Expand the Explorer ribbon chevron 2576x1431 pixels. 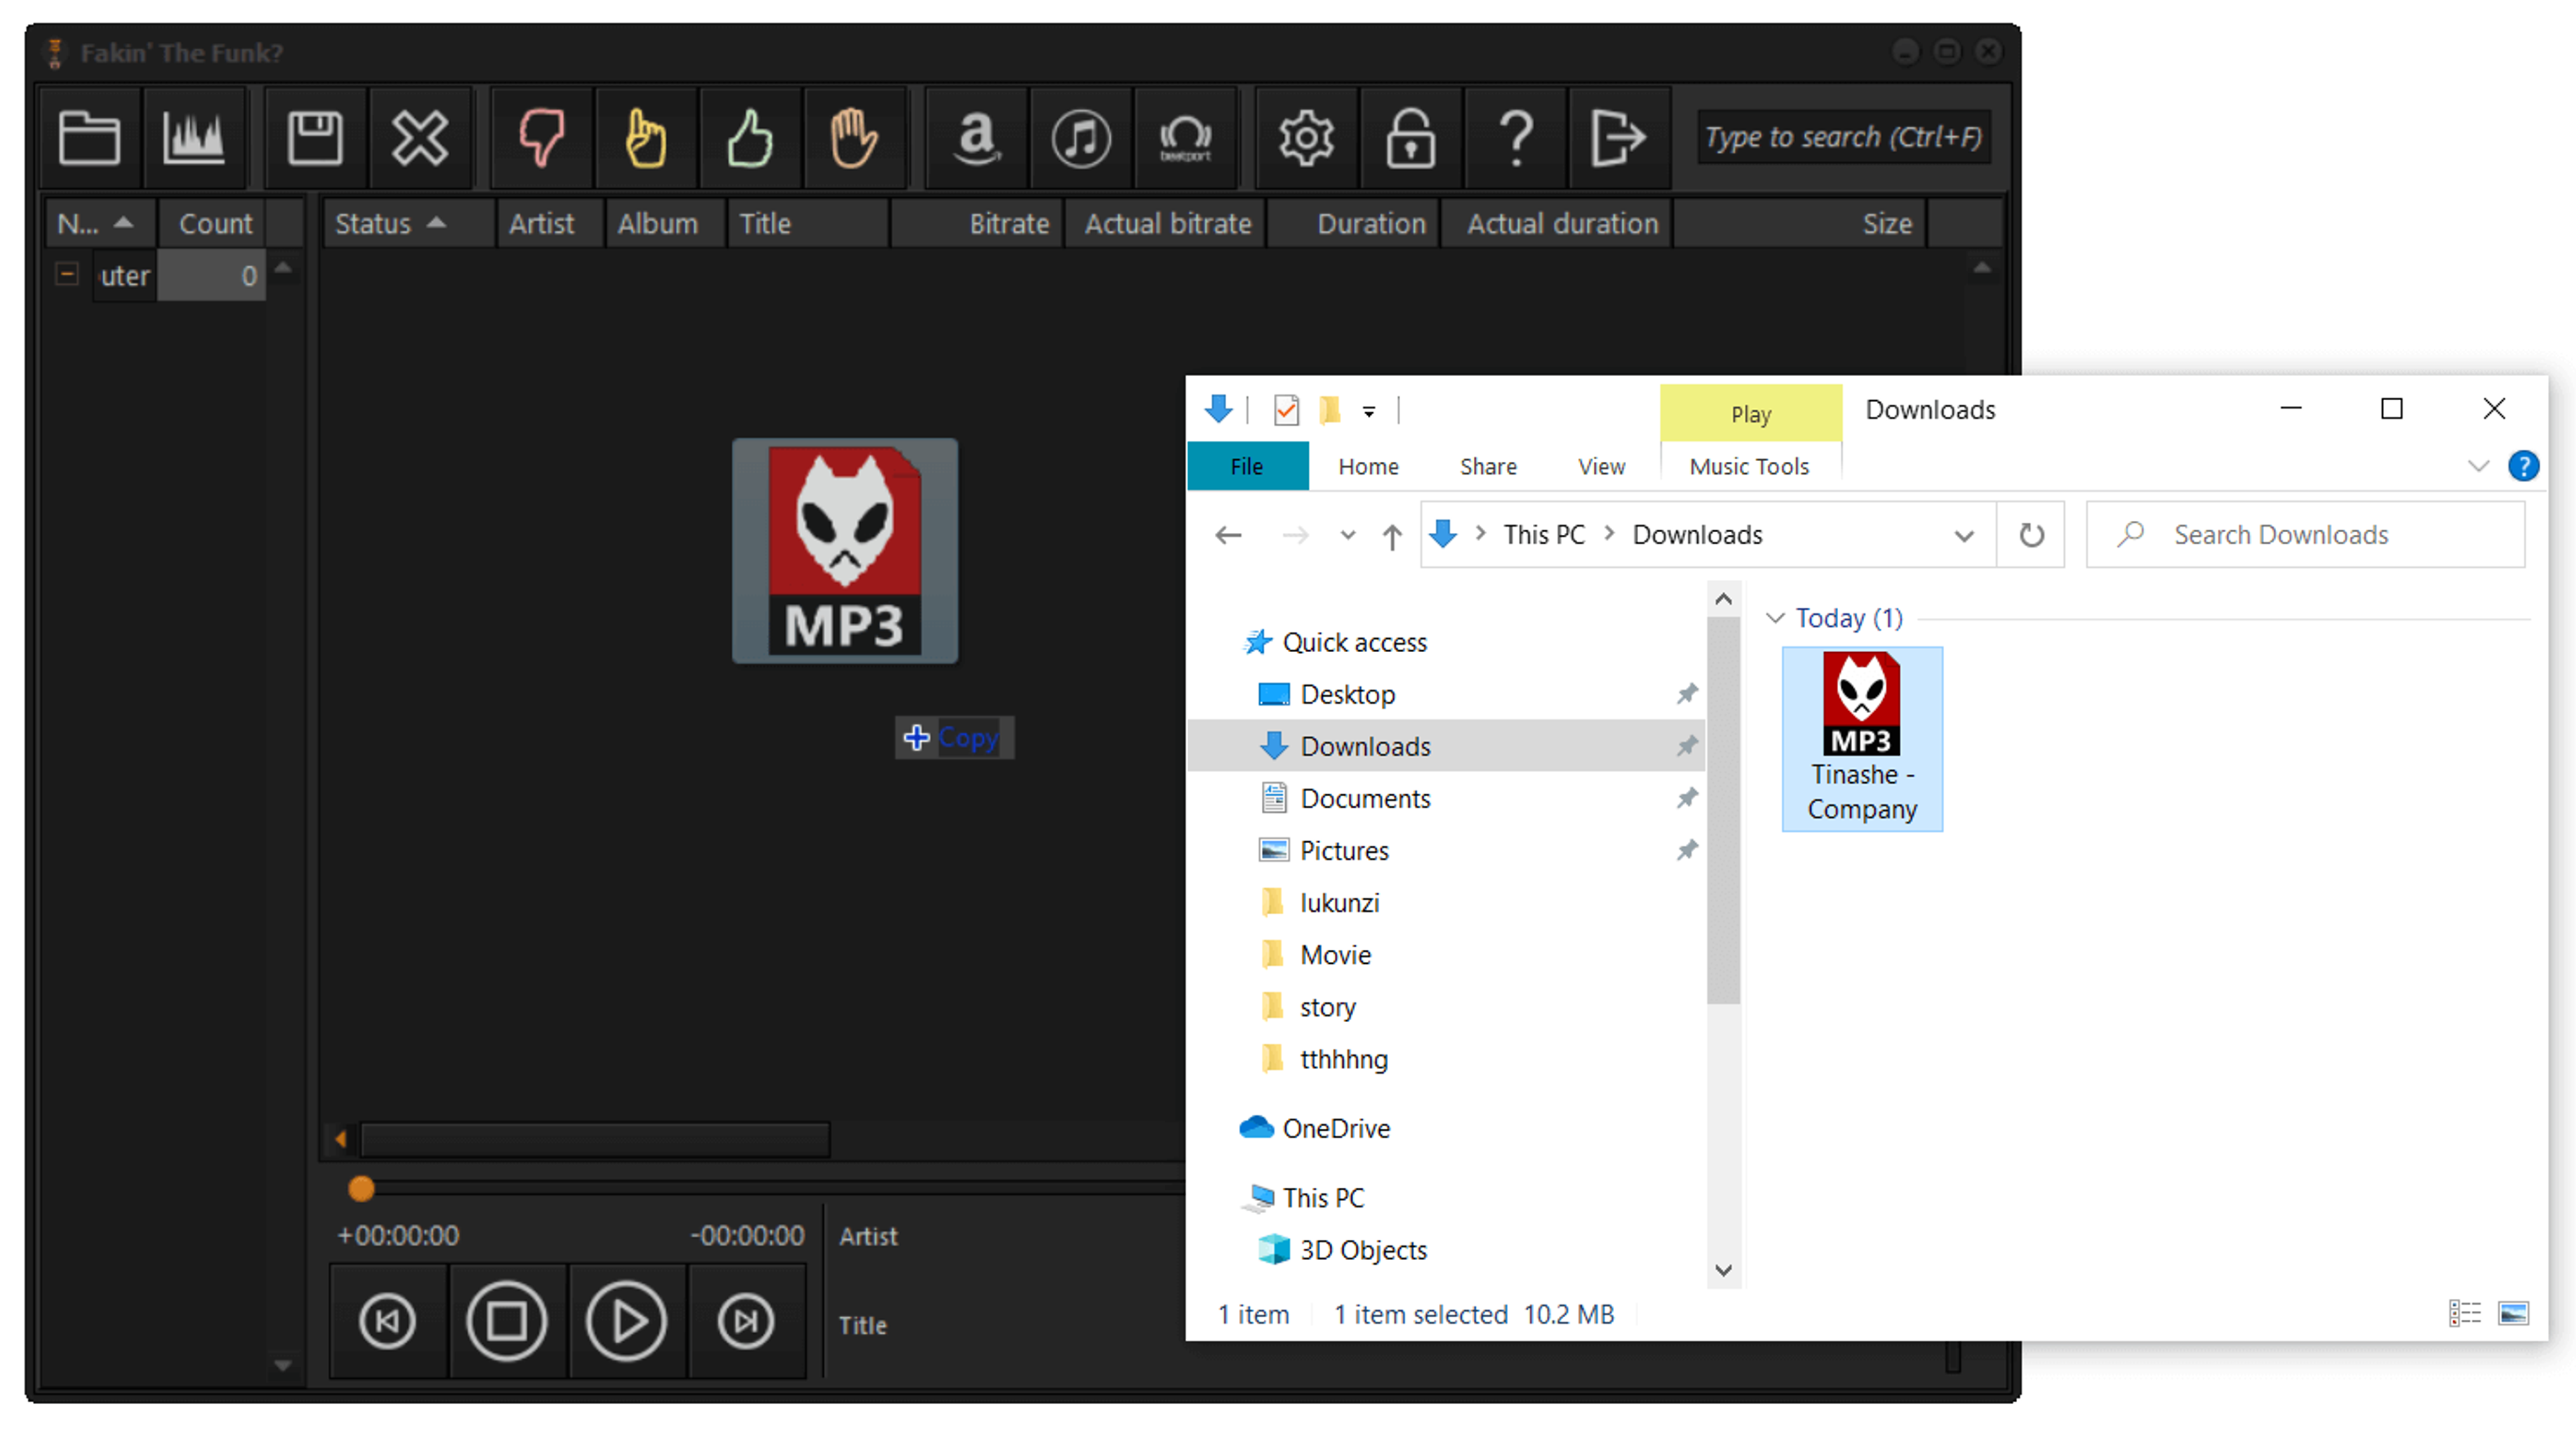point(2478,466)
